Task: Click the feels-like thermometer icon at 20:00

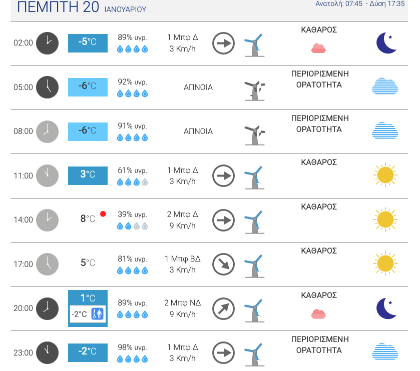Action: point(98,314)
